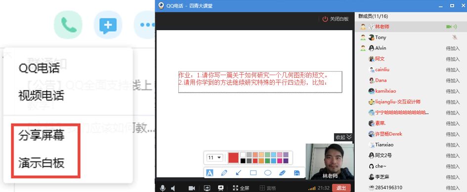The image size is (467, 192).
Task: Click the red 退出 exit button
Action: 341,188
